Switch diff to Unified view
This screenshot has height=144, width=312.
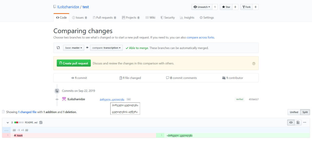tap(294, 112)
